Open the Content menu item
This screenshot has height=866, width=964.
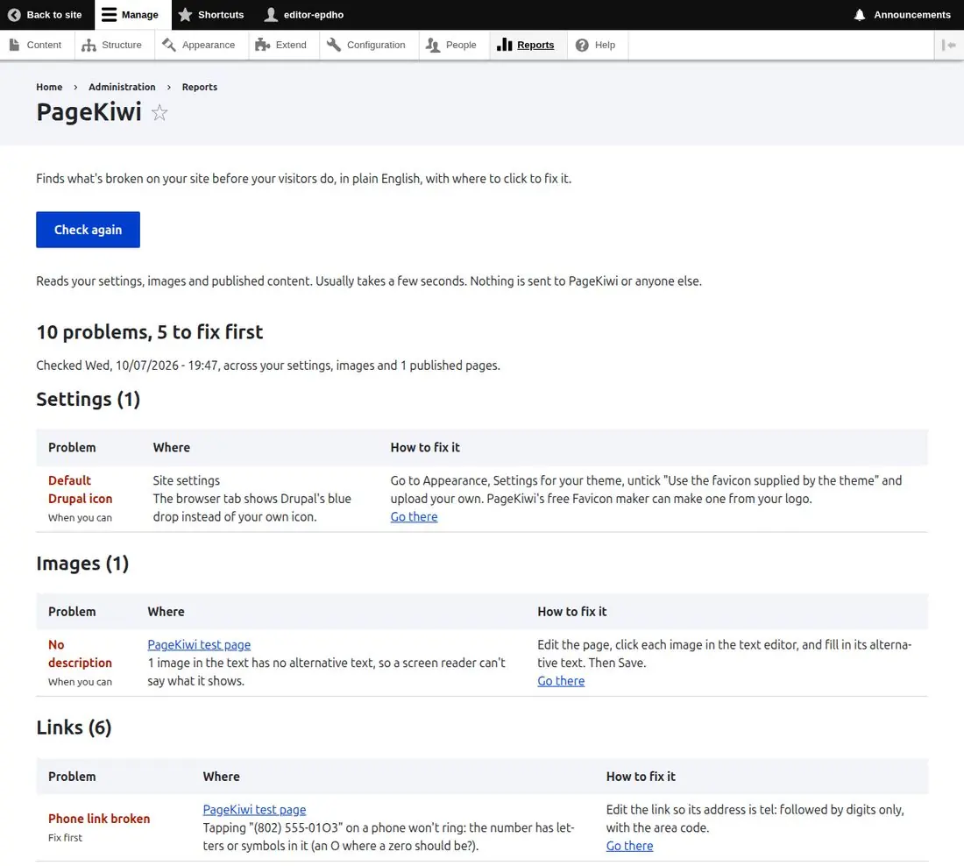pyautogui.click(x=36, y=45)
